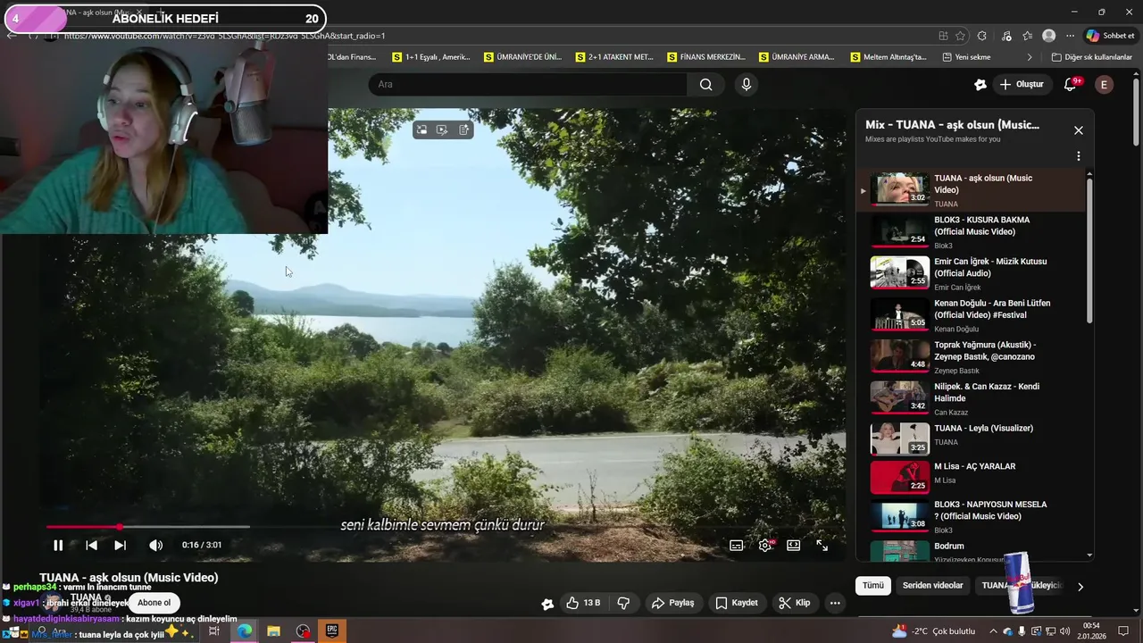Viewport: 1143px width, 643px height.
Task: Click the Oluştur create button
Action: [1022, 84]
